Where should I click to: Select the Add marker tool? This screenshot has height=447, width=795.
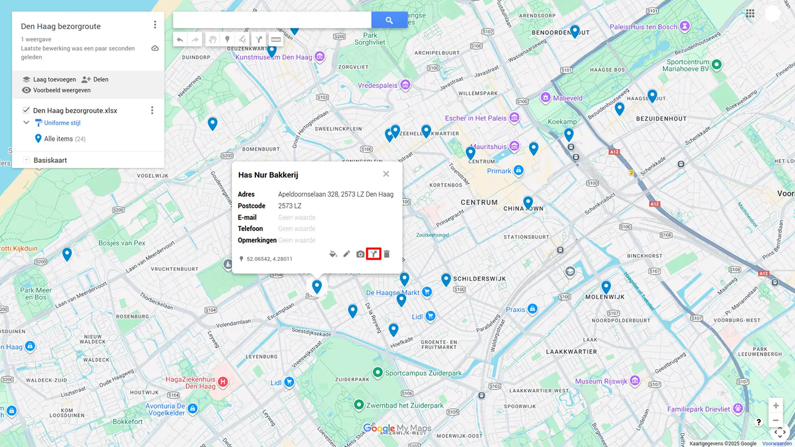click(227, 39)
